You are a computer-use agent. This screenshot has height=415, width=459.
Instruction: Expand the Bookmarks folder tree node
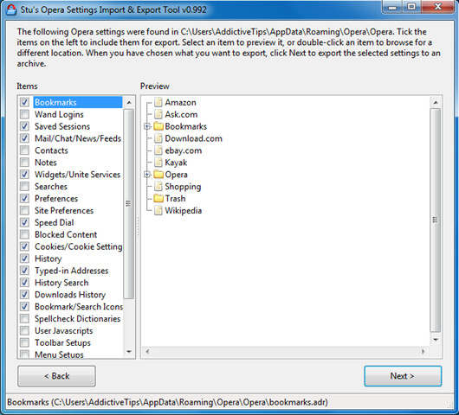pos(147,126)
